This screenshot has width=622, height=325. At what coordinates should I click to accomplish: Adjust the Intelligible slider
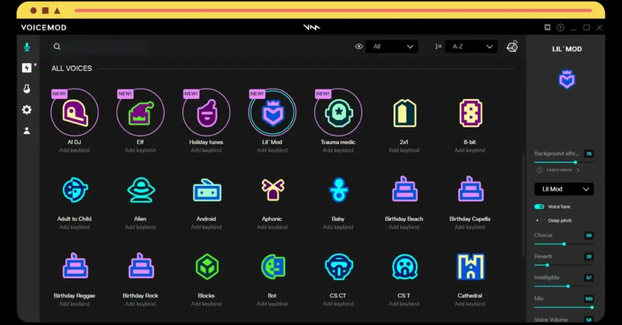tap(564, 286)
